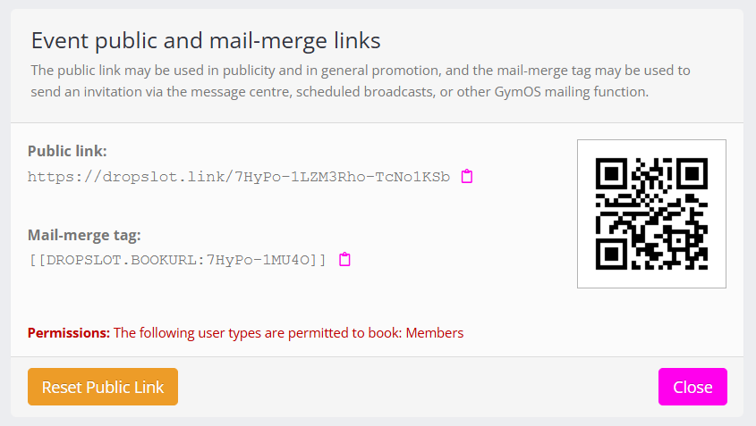This screenshot has width=756, height=426.
Task: Click the "GymOS mailing function" text
Action: pyautogui.click(x=575, y=91)
